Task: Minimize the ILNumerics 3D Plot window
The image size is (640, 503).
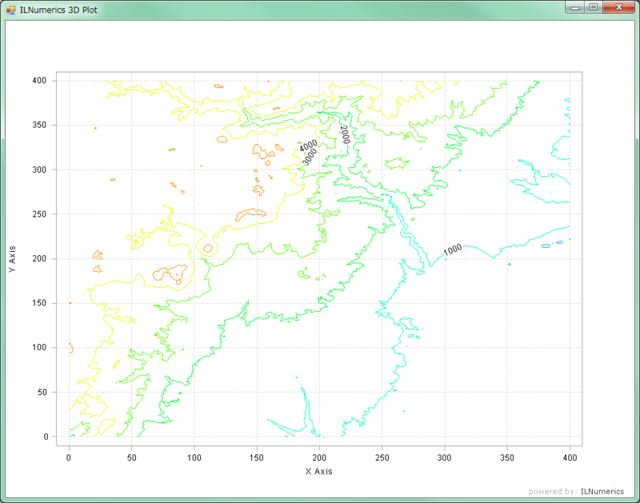Action: [x=575, y=7]
